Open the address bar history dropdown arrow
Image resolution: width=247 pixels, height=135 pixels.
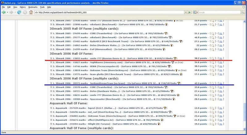click(186, 12)
